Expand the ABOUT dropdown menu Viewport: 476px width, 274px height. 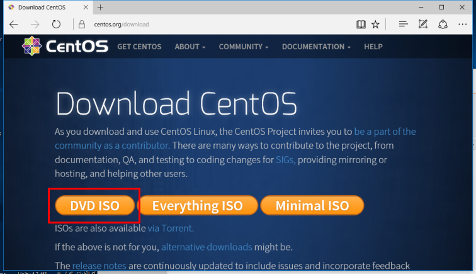click(190, 47)
